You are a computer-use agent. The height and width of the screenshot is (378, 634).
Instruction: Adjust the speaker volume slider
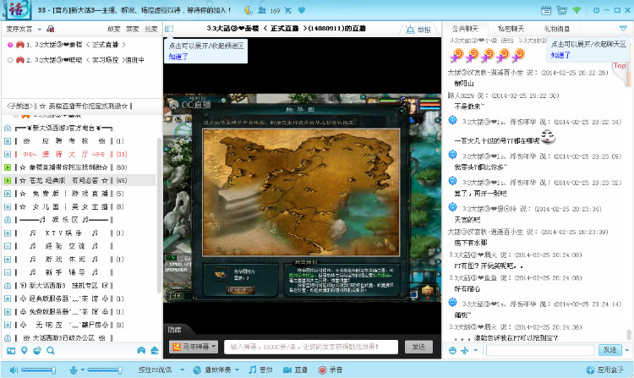tap(39, 370)
